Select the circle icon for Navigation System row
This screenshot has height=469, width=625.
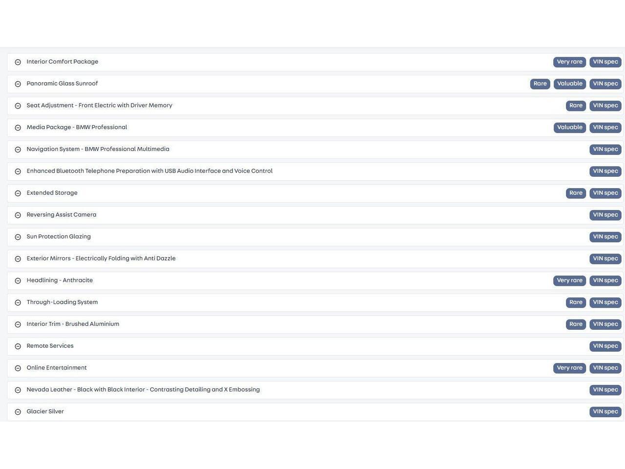(x=18, y=149)
